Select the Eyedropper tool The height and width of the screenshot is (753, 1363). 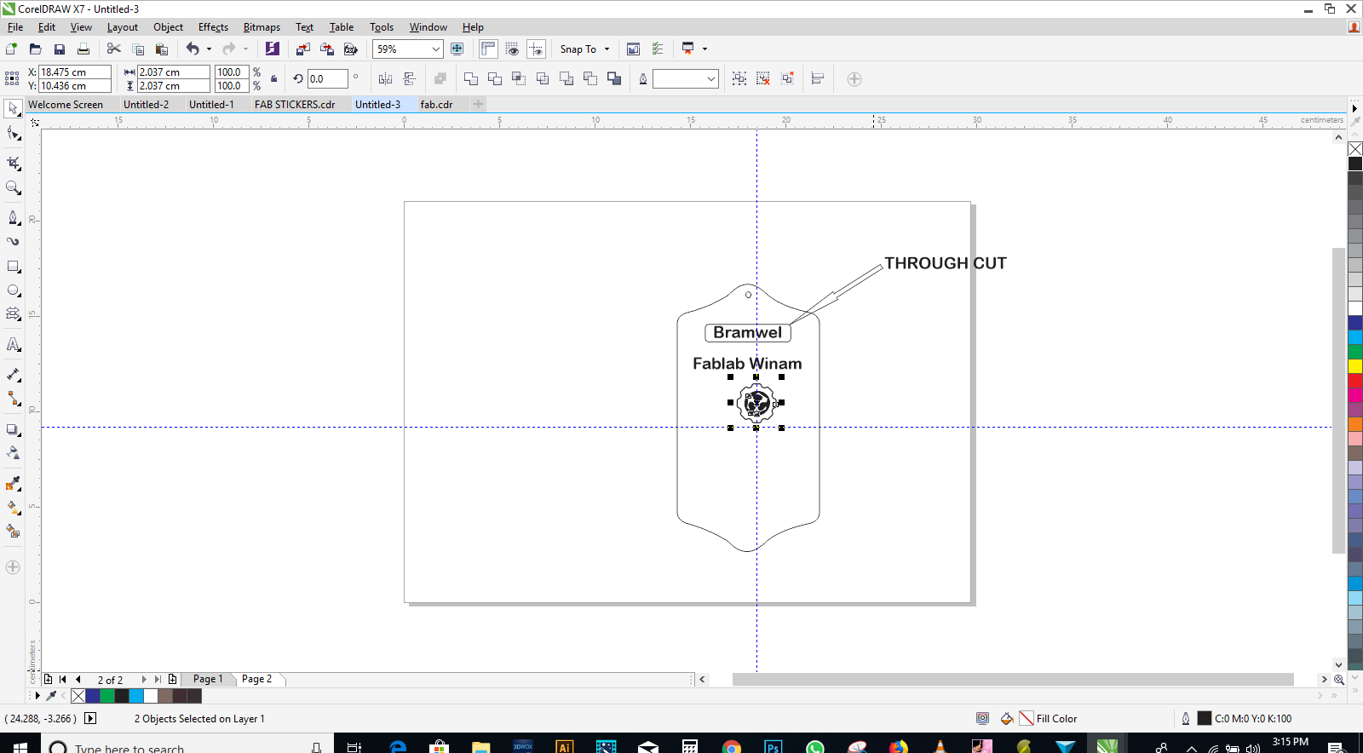pos(13,484)
